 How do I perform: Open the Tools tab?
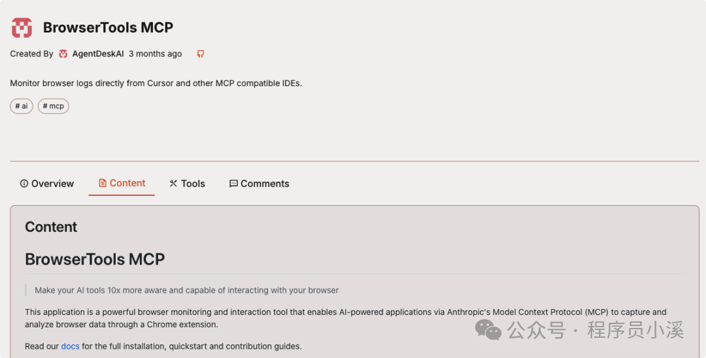(193, 184)
